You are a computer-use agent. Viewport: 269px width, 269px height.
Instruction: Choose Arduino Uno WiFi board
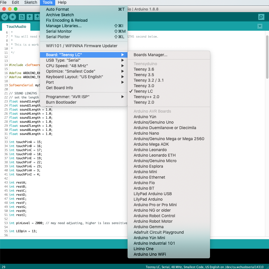point(169,254)
